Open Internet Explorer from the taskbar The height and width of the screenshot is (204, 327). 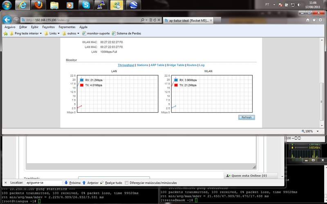22,5
